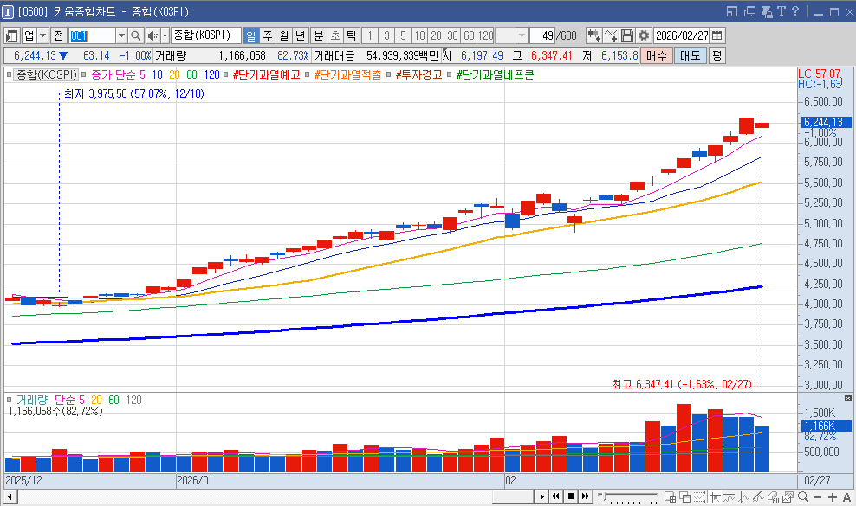Click the text size A icon
The width and height of the screenshot is (856, 506).
(x=846, y=496)
